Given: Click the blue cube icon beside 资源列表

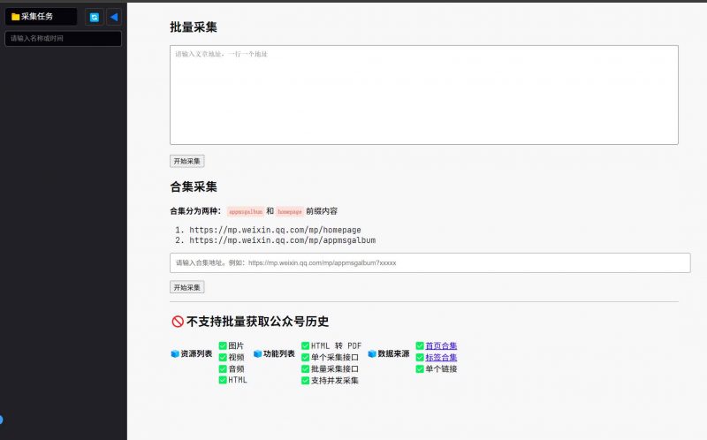Looking at the screenshot, I should (x=175, y=353).
